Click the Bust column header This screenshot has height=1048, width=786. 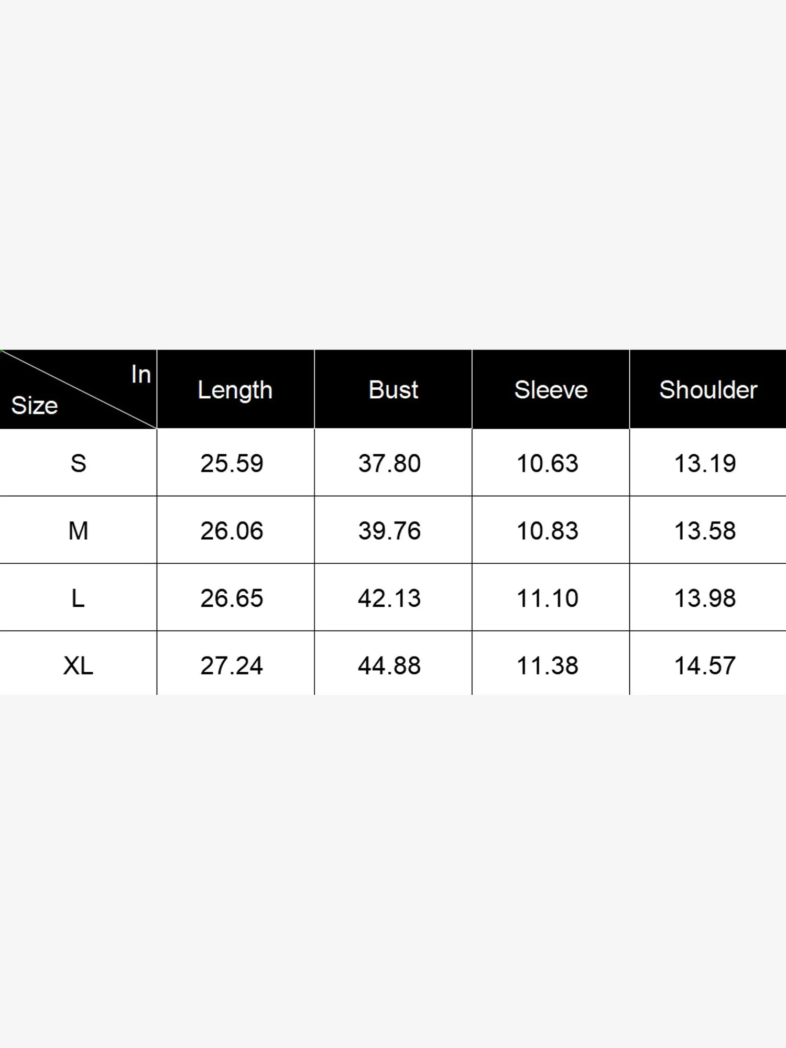[393, 390]
